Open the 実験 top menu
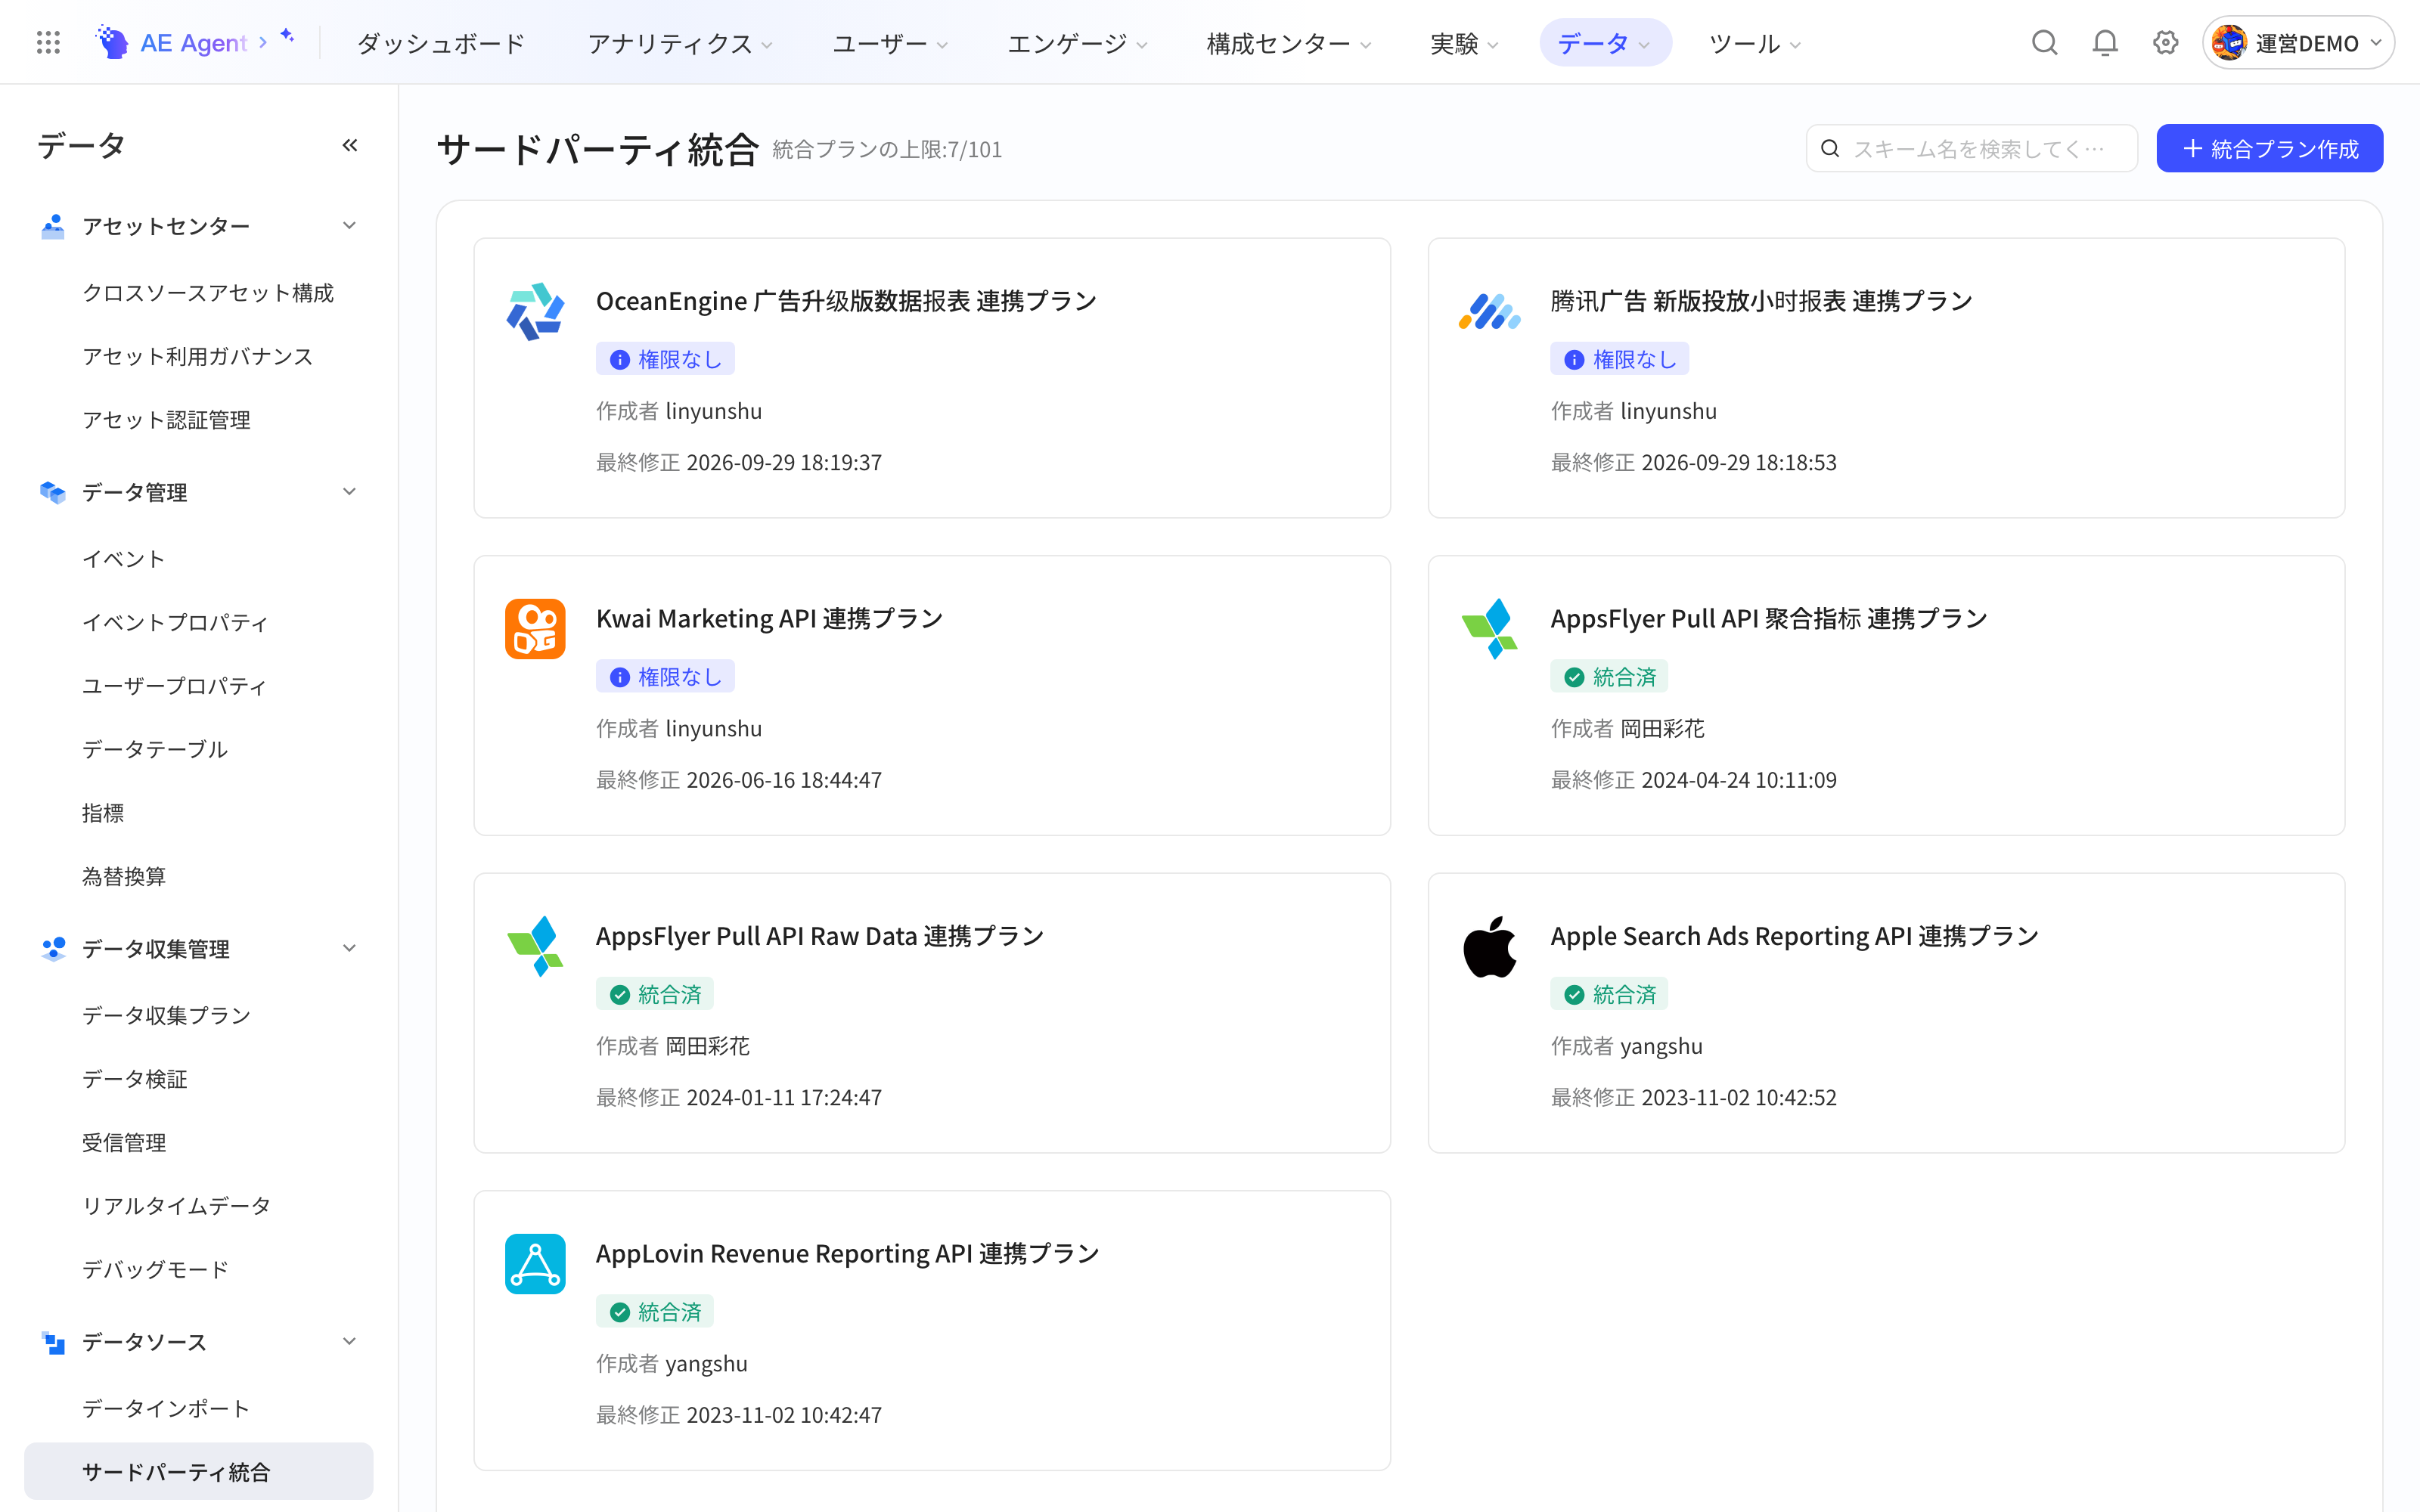This screenshot has height=1512, width=2420. pyautogui.click(x=1464, y=43)
